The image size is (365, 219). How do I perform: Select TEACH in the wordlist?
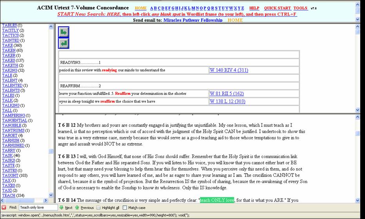9,195
